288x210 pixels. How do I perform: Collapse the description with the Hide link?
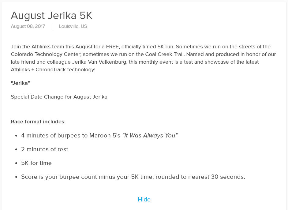pyautogui.click(x=144, y=199)
